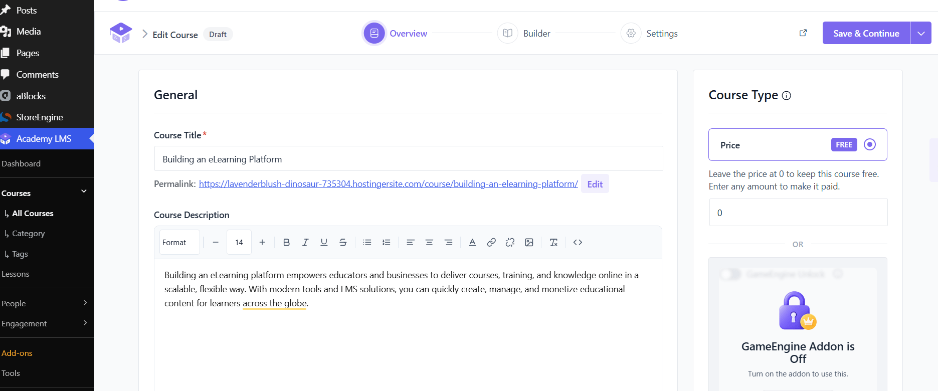The height and width of the screenshot is (391, 938).
Task: Apply italic formatting in the editor
Action: [305, 242]
